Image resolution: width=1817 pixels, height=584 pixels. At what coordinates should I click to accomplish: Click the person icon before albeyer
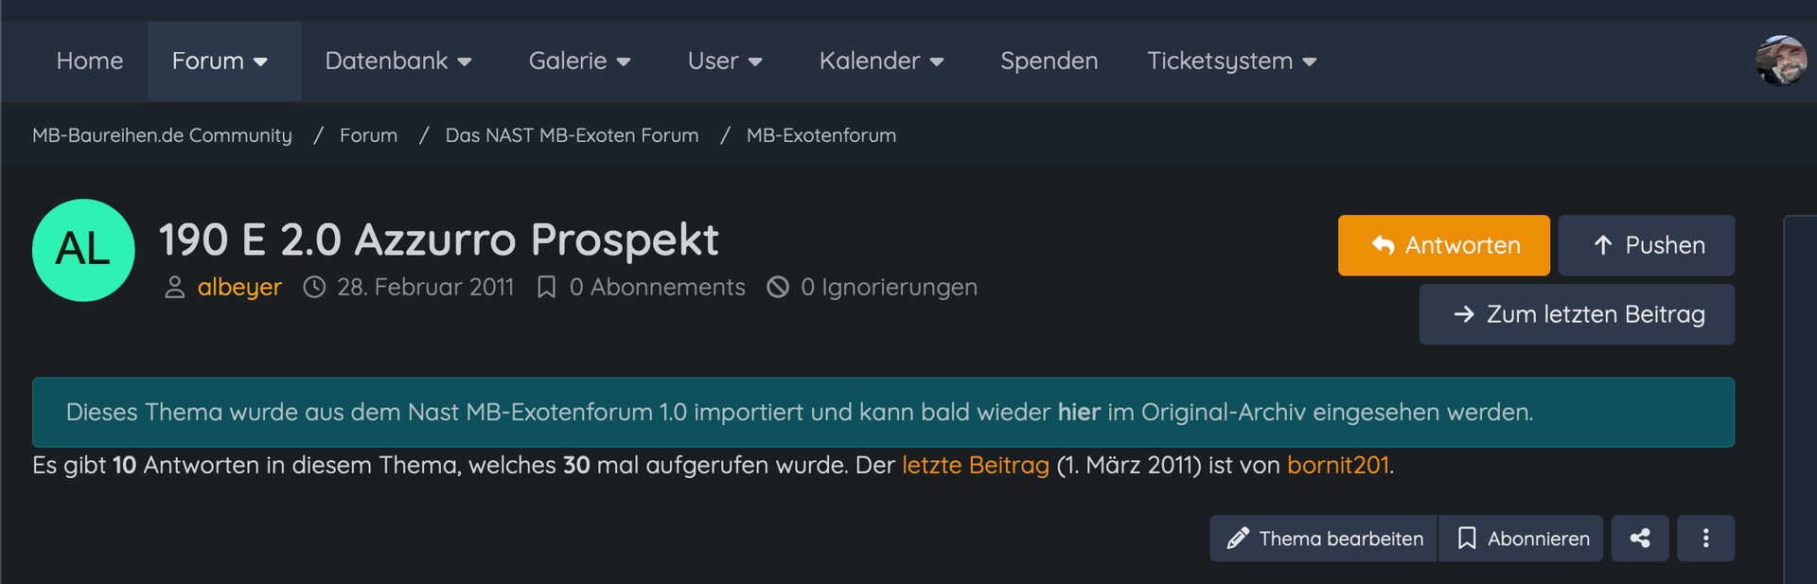tap(174, 287)
